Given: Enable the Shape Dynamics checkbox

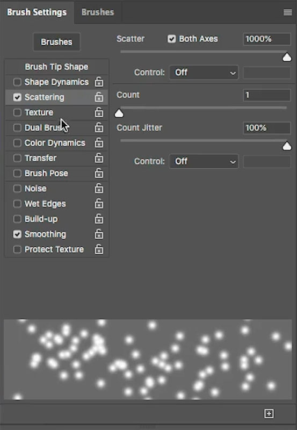Looking at the screenshot, I should click(17, 82).
